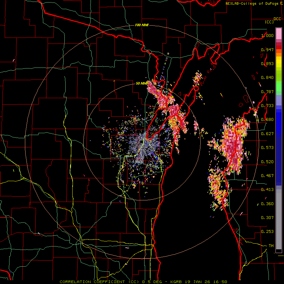Image resolution: width=284 pixels, height=284 pixels.
Task: Click the 19 JAN 26 date in caption
Action: tap(198, 282)
